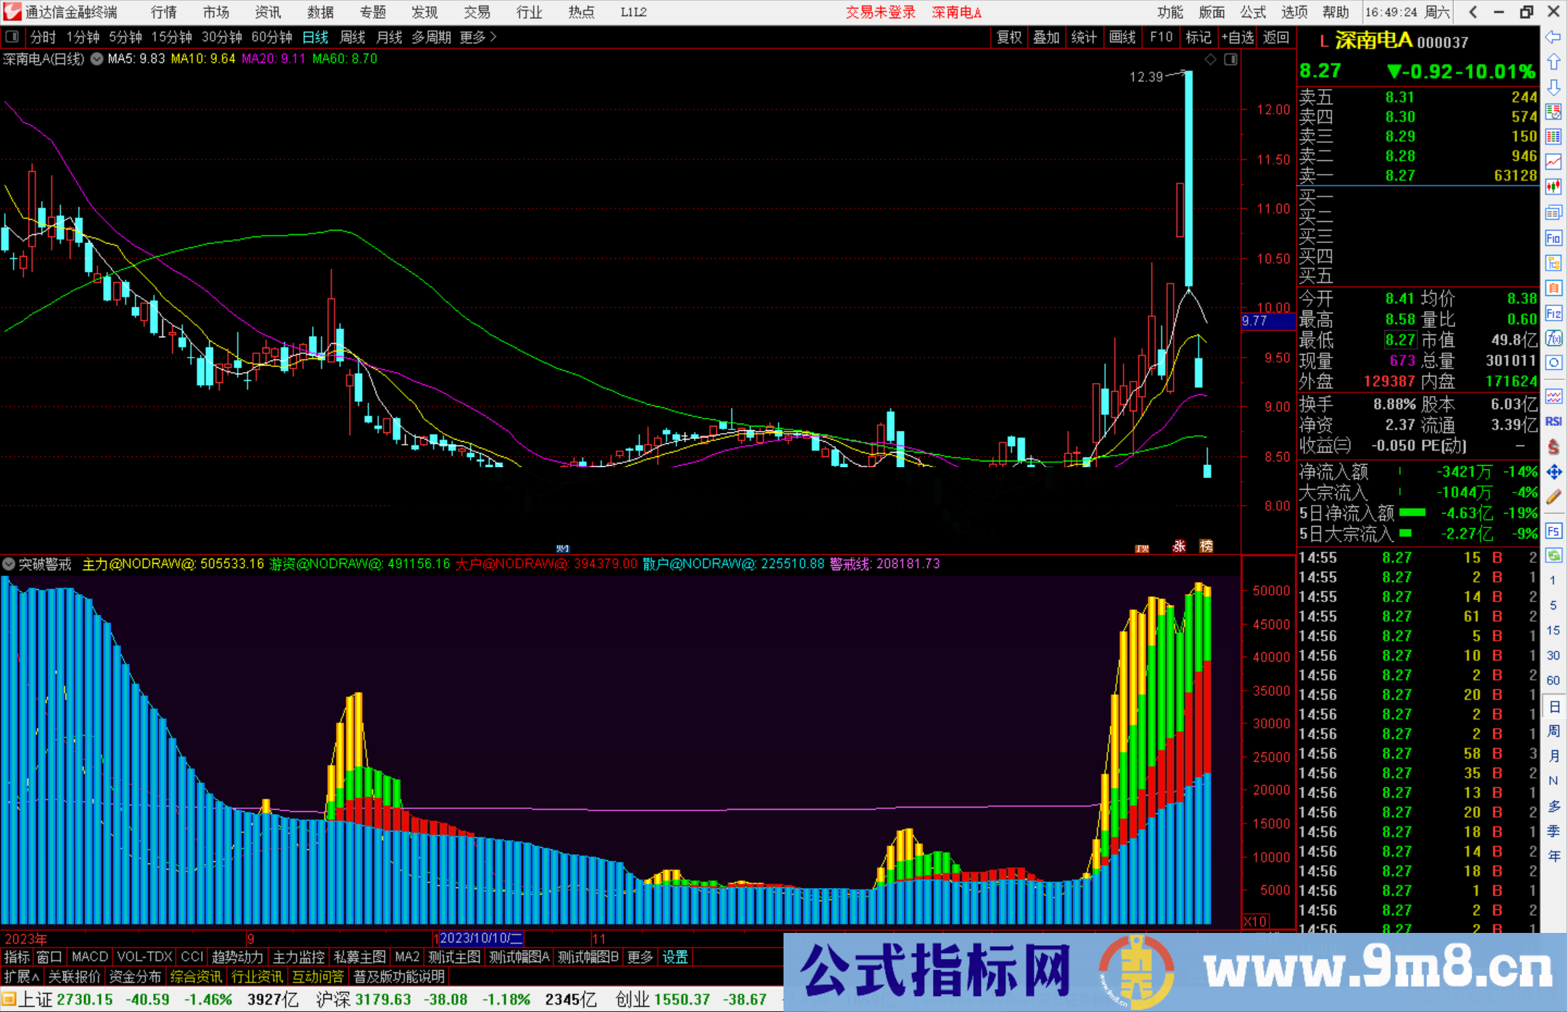Viewport: 1567px width, 1012px height.
Task: Click the up arrow icon in right sidebar
Action: click(x=1553, y=62)
